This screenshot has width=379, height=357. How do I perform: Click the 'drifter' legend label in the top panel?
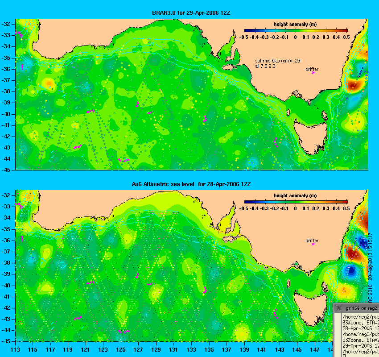[x=312, y=69]
